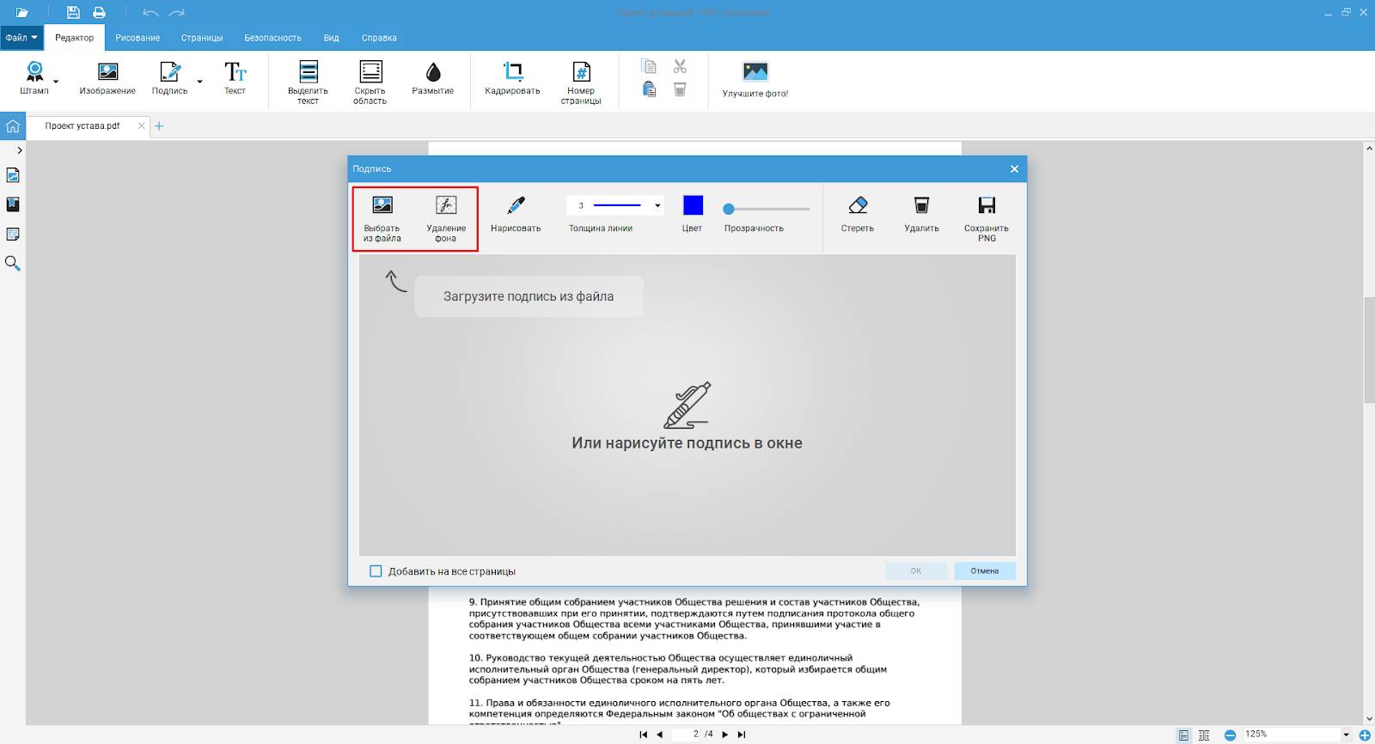Select single page view mode icon
Screen dimensions: 1375x744
(x=1184, y=735)
